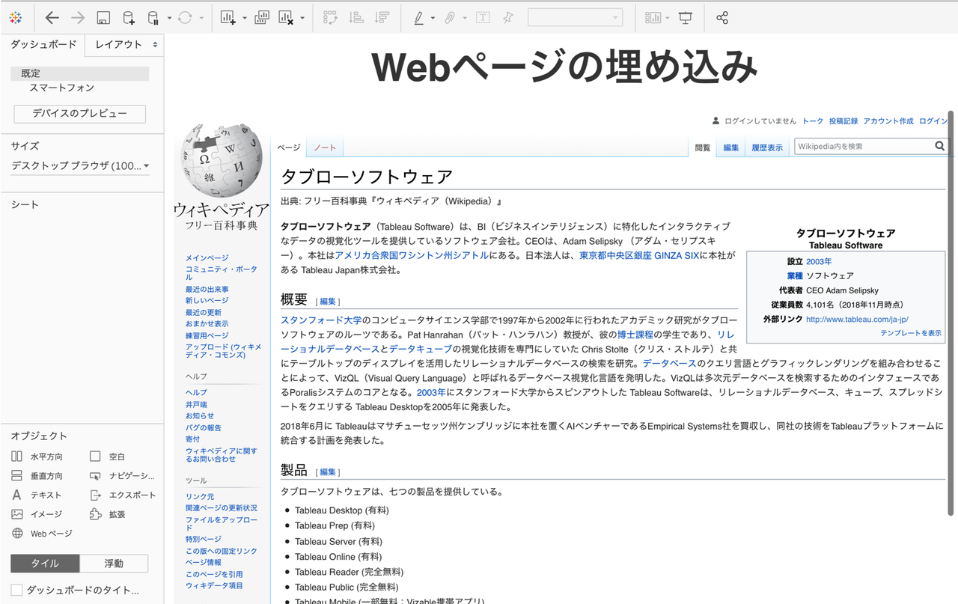
Task: Click the highlight pen icon
Action: 419,18
